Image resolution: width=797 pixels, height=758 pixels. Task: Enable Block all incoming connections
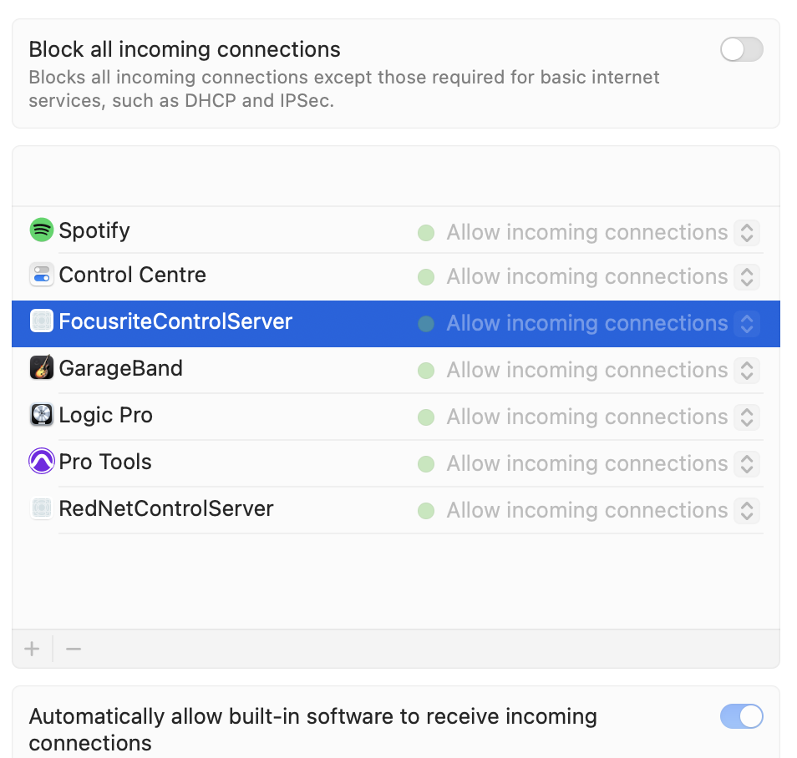741,50
